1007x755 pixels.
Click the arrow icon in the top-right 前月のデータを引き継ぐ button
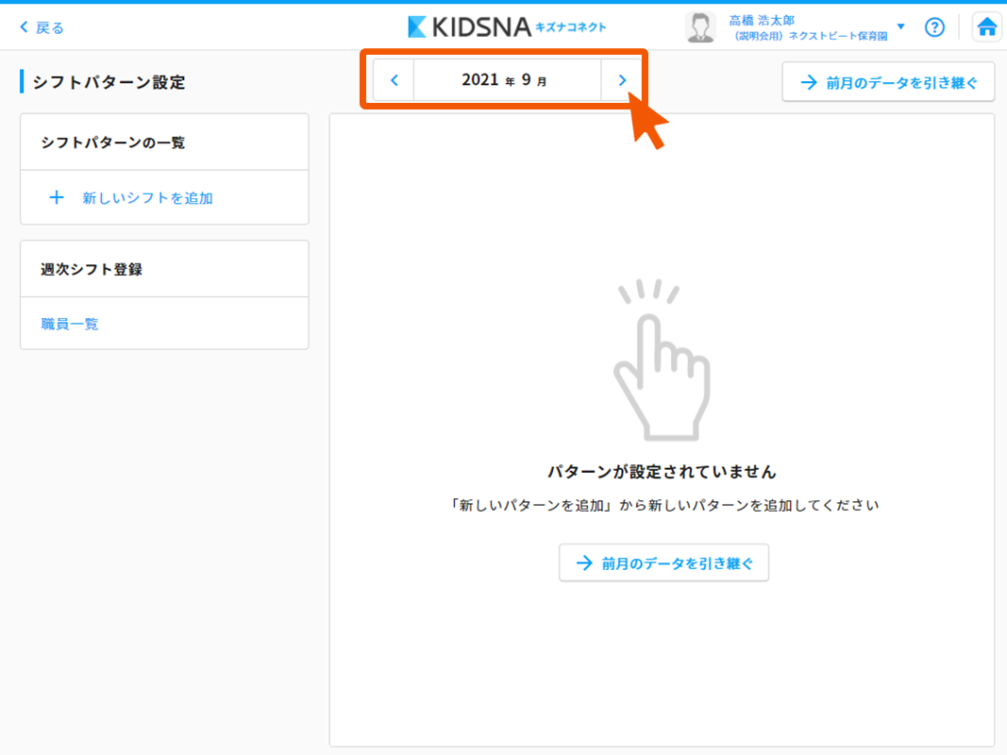(809, 82)
